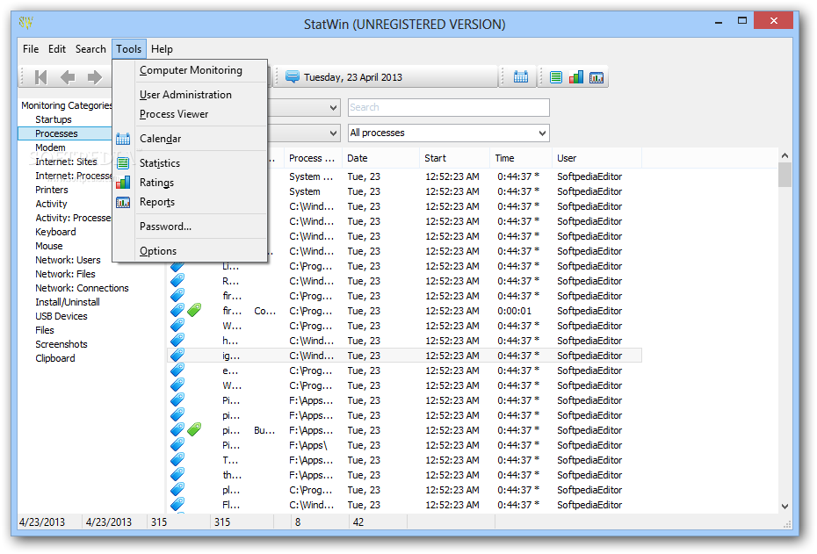
Task: Open reports toolbar icon
Action: click(596, 77)
